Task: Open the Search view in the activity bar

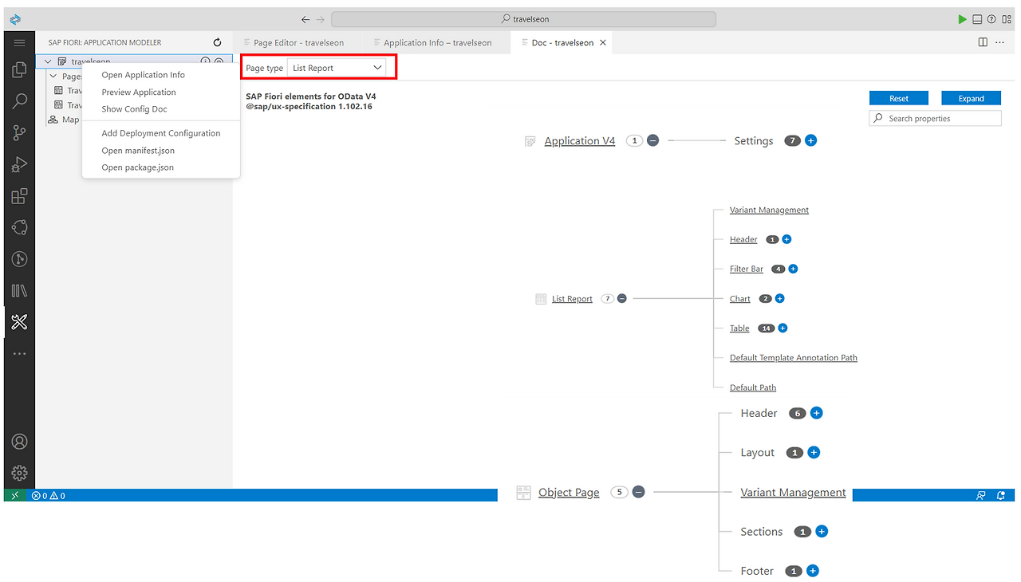Action: point(19,100)
